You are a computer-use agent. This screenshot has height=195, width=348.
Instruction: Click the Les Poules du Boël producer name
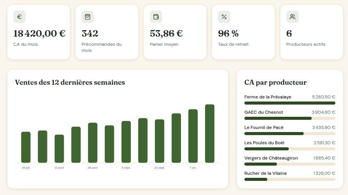tap(264, 143)
